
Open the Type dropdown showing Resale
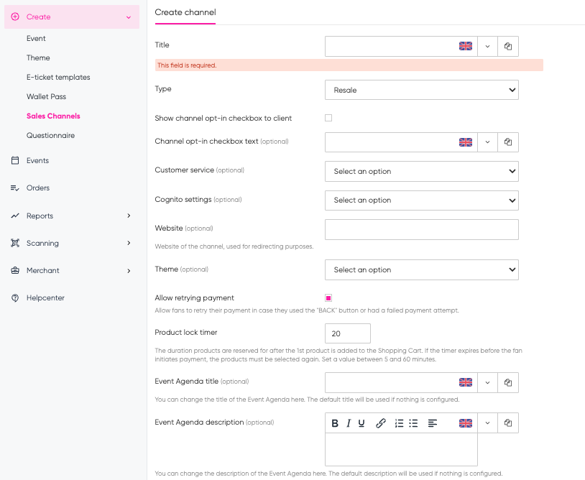point(421,90)
